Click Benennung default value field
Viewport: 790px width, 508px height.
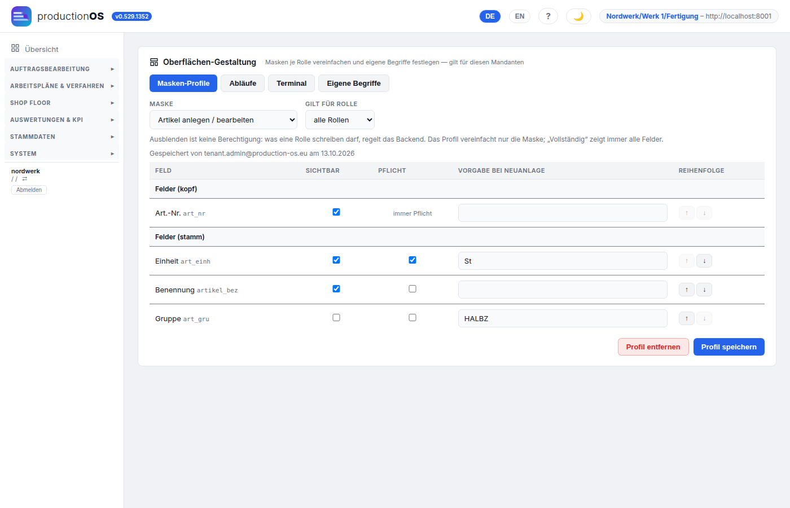563,290
